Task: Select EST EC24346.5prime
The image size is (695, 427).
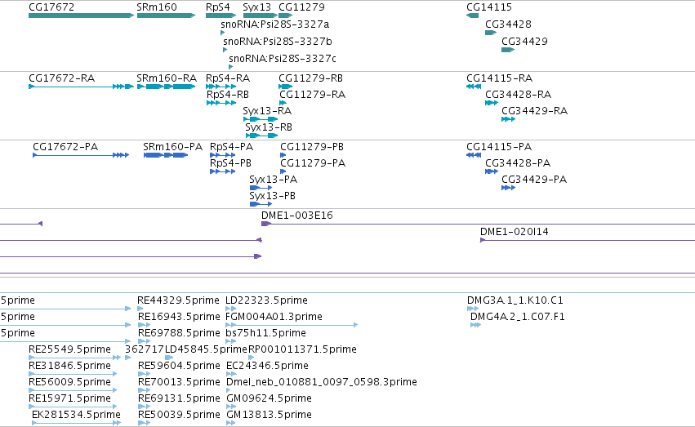Action: pos(267,367)
